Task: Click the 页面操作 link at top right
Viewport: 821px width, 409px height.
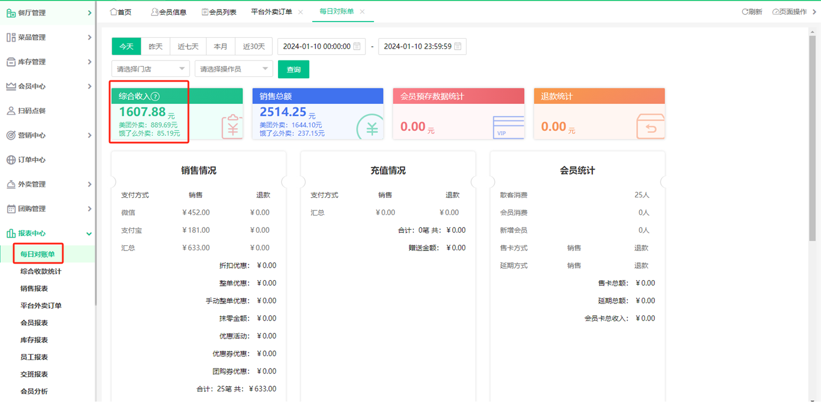Action: pos(791,11)
